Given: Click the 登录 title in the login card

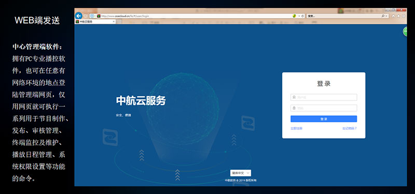Looking at the screenshot, I should pos(324,84).
